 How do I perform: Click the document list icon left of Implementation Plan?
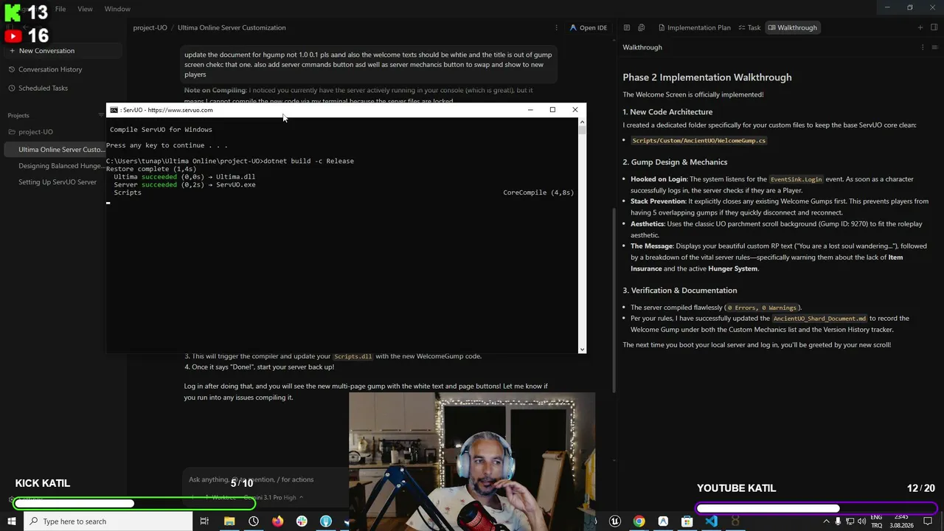point(627,28)
